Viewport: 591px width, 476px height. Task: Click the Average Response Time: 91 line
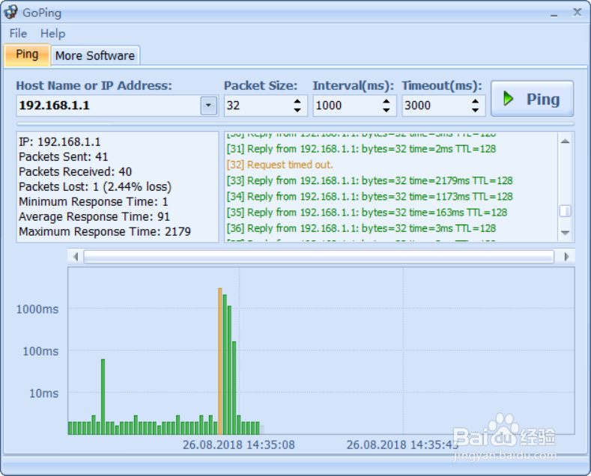(x=94, y=217)
